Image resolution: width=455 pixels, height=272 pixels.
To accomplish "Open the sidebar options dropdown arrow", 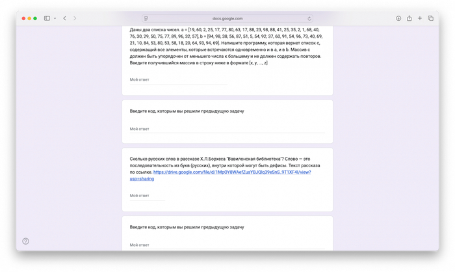I will [x=55, y=18].
